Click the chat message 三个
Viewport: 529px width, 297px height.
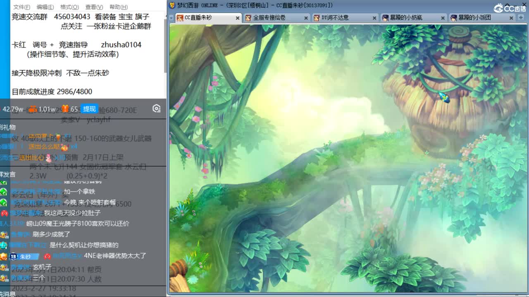[39, 278]
